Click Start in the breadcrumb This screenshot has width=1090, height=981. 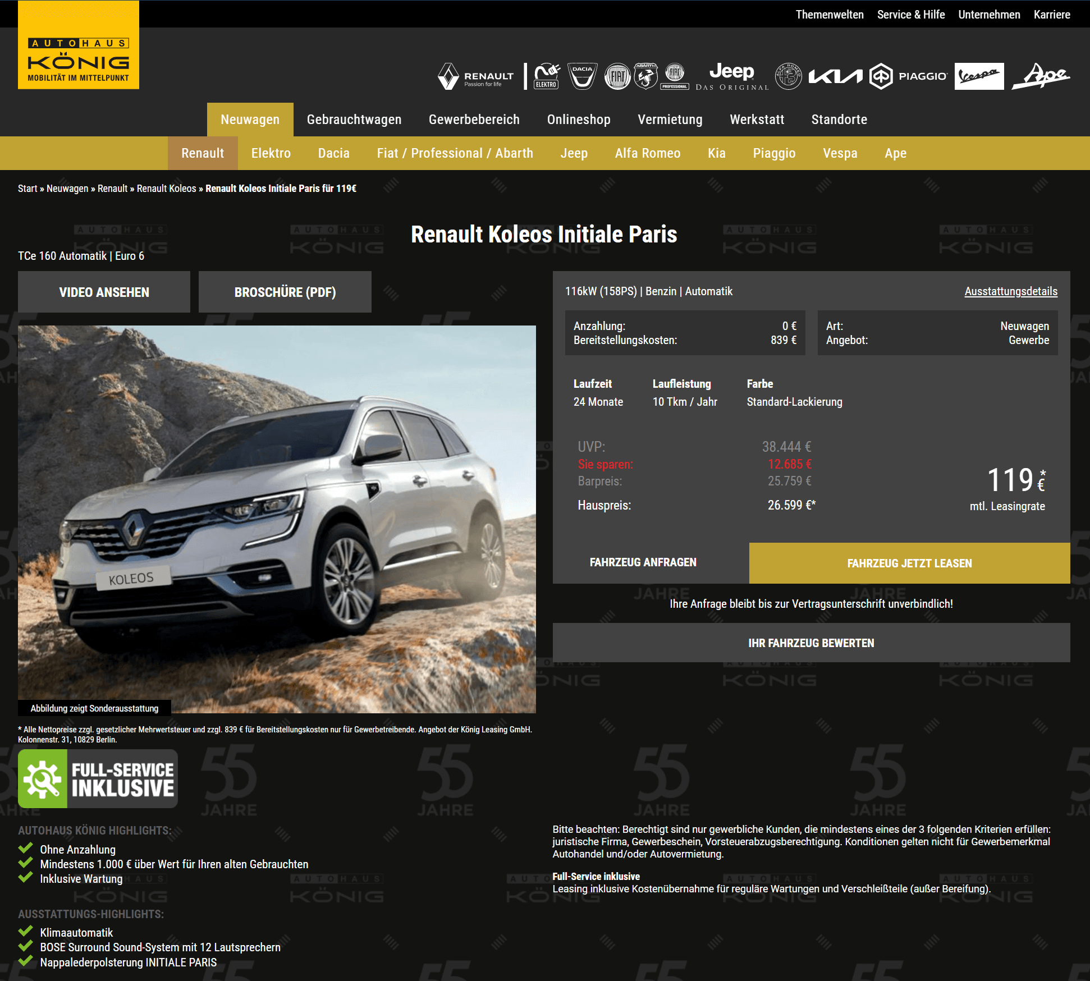28,189
